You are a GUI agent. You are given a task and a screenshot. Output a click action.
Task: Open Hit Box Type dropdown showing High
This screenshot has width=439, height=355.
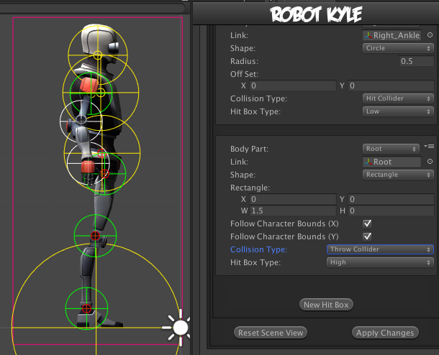[x=380, y=262]
